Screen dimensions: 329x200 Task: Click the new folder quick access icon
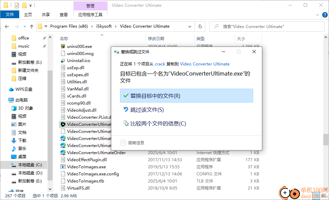coord(24,5)
